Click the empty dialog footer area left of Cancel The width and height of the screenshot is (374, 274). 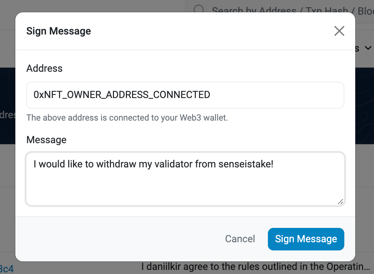click(119, 239)
